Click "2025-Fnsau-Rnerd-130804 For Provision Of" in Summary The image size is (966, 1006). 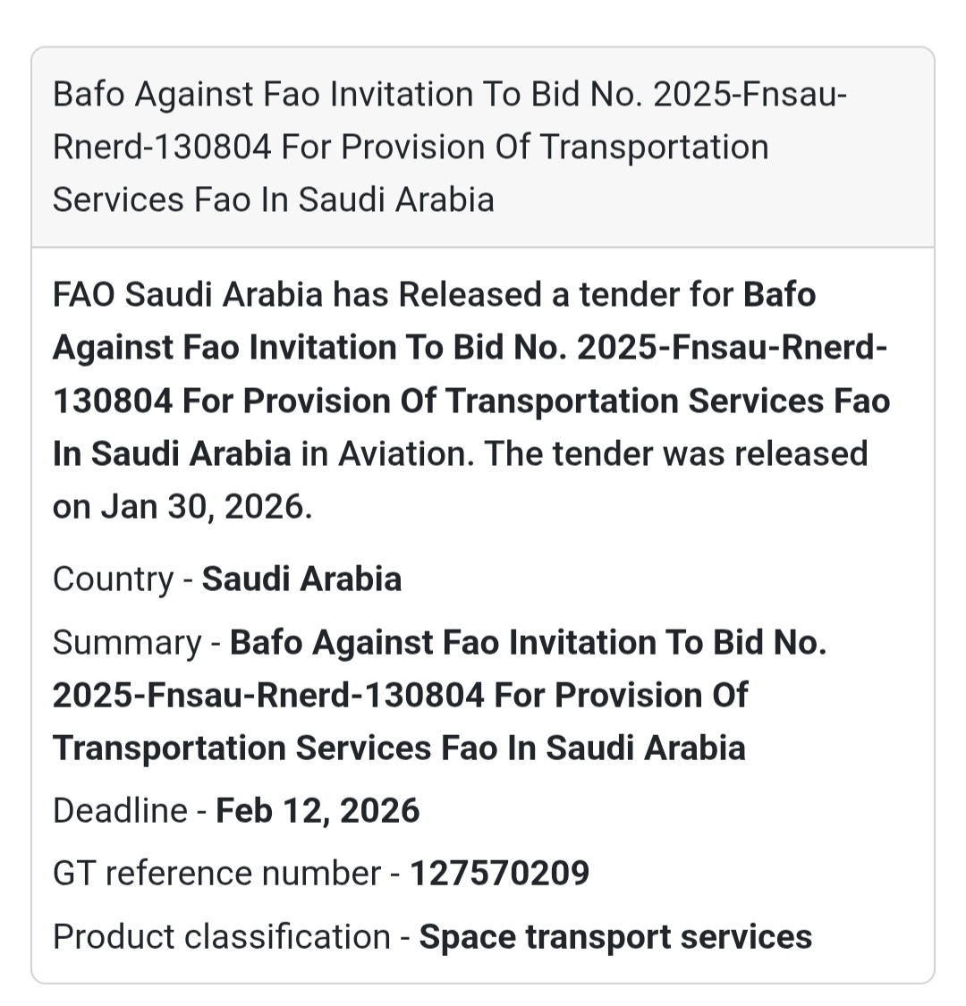point(400,695)
